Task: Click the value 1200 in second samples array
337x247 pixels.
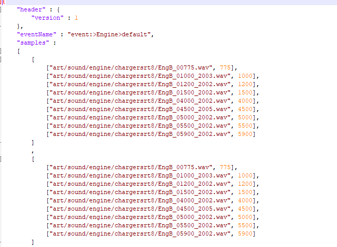Action: click(245, 184)
